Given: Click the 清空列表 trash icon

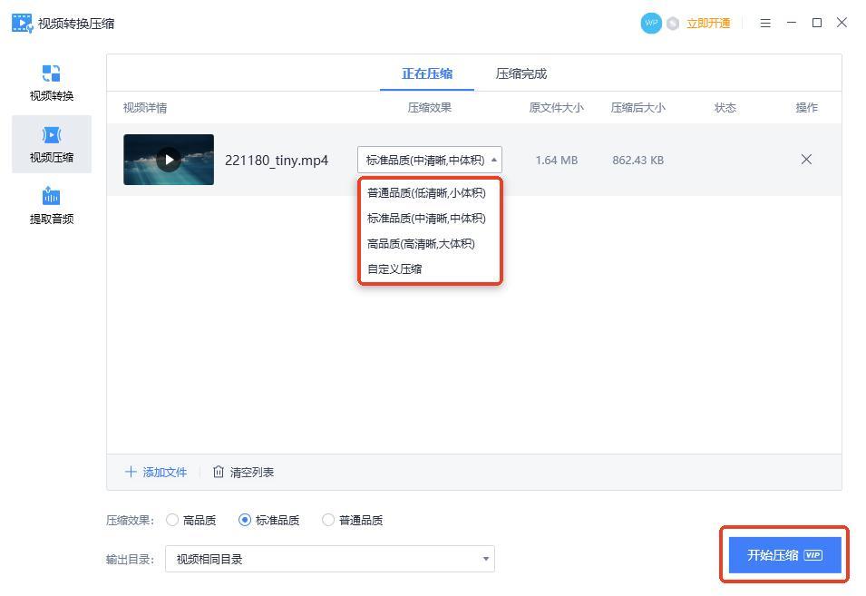Looking at the screenshot, I should click(x=219, y=472).
